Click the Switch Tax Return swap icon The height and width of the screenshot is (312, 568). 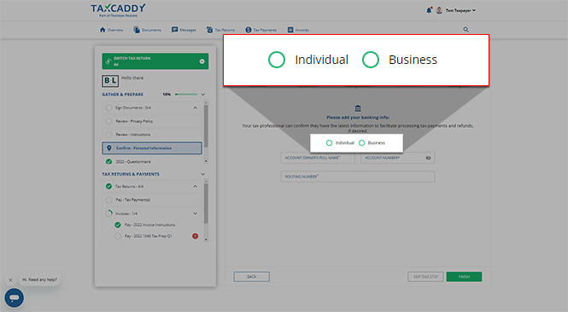tap(108, 61)
